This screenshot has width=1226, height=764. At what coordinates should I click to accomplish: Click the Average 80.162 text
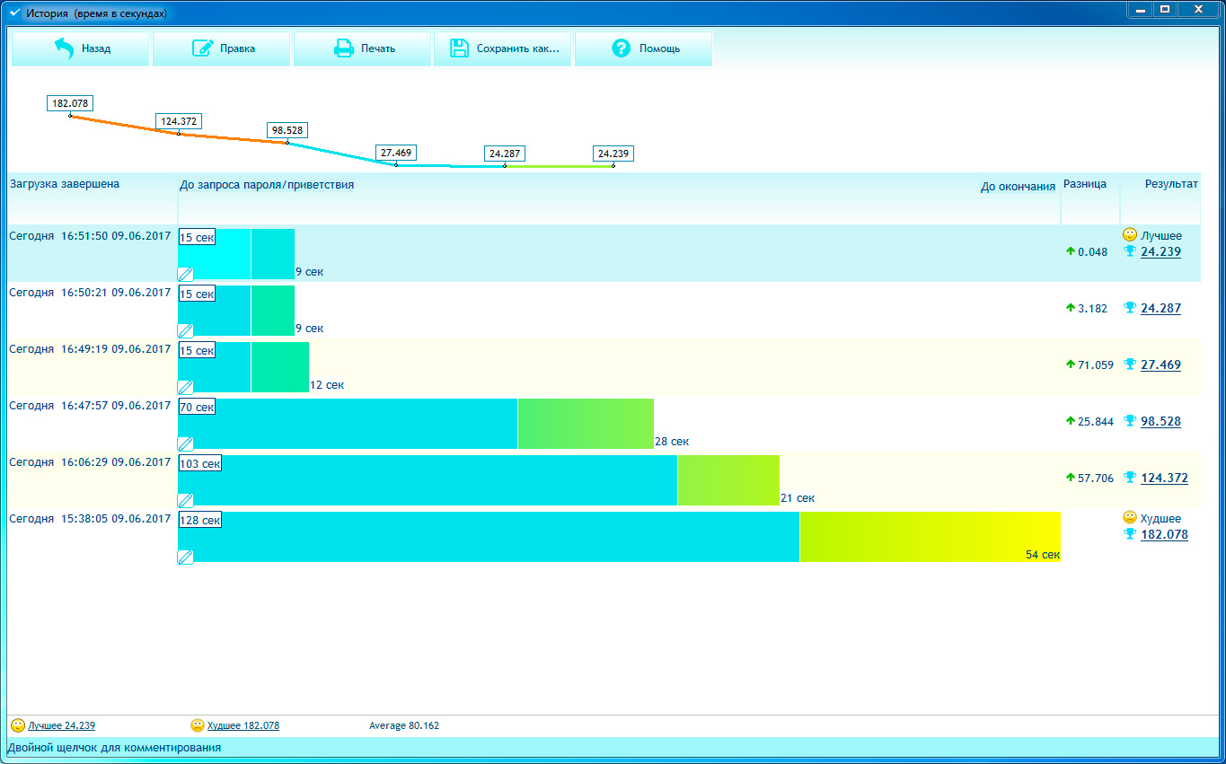404,725
